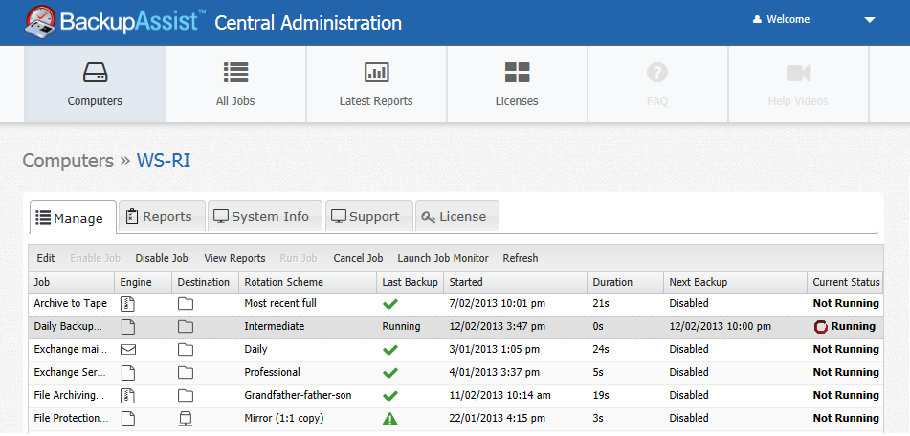
Task: Click Daily Backup engine file icon
Action: point(127,326)
